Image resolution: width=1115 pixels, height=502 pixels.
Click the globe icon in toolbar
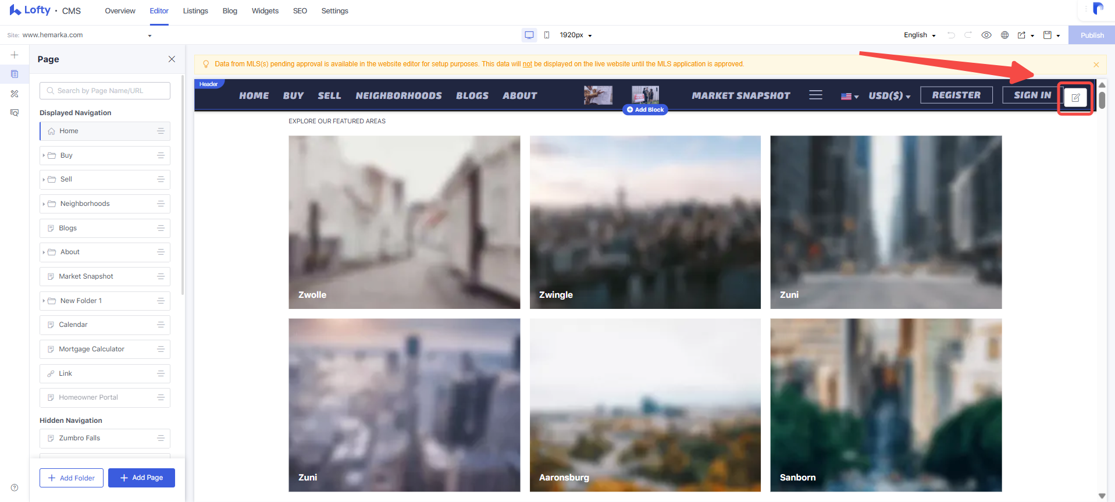tap(1004, 35)
